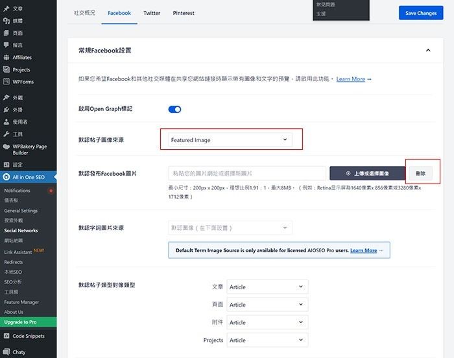Click the All in One SEO gear icon

coord(6,177)
